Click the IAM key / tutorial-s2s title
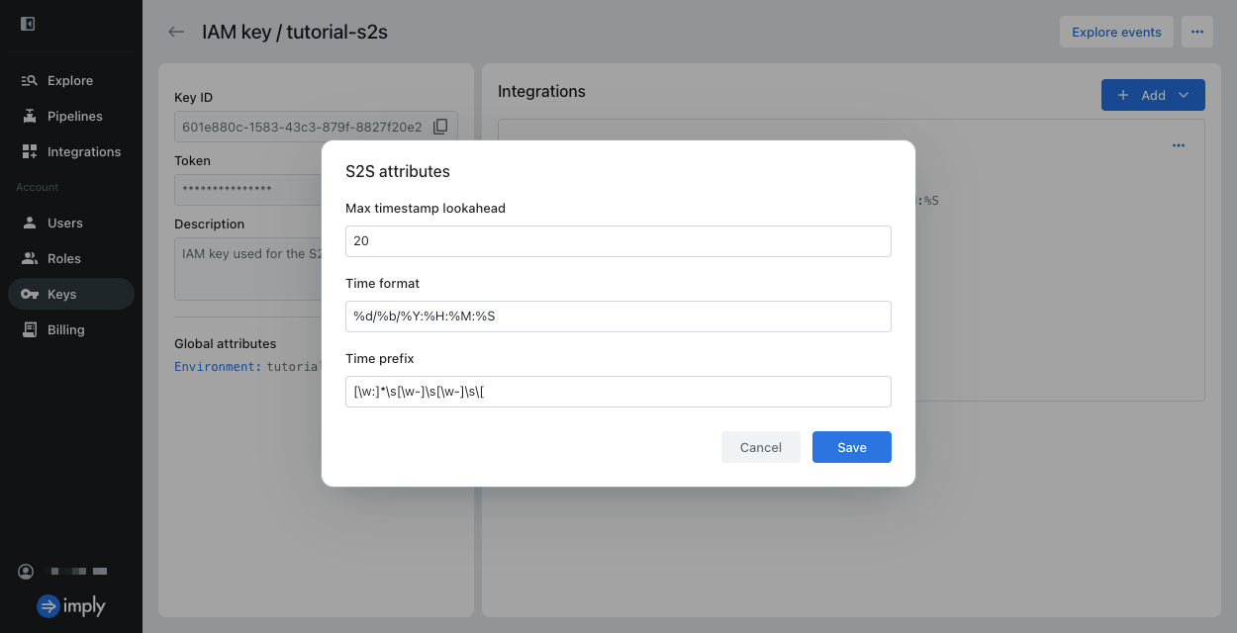This screenshot has height=633, width=1237. point(295,32)
